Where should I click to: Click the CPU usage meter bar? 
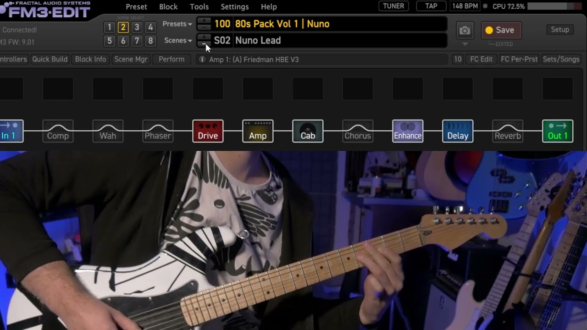click(x=554, y=6)
